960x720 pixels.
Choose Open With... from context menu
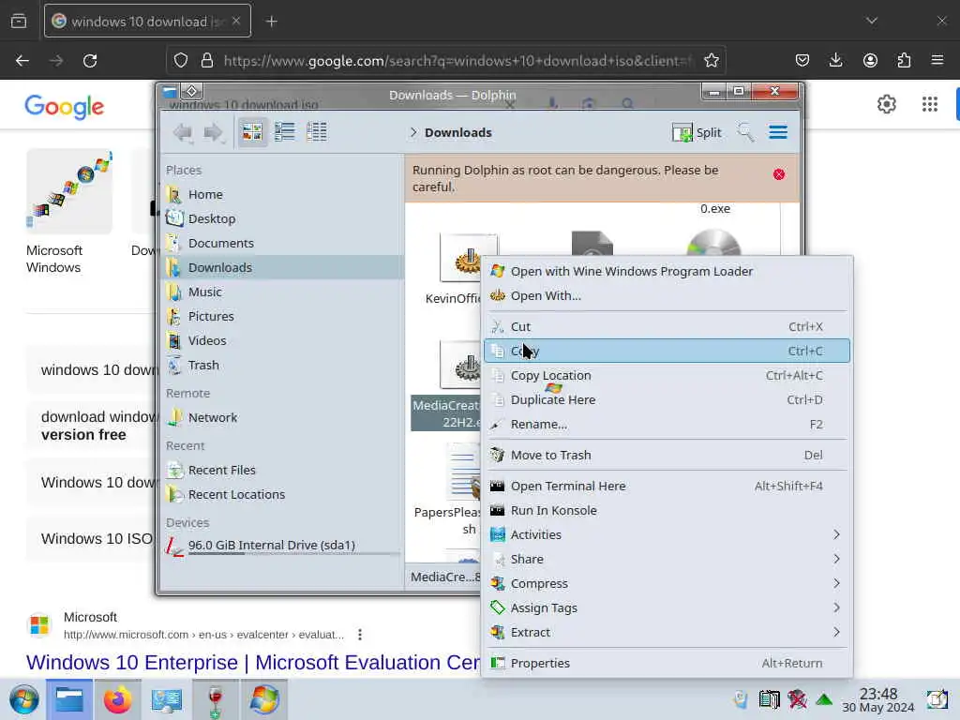coord(667,295)
